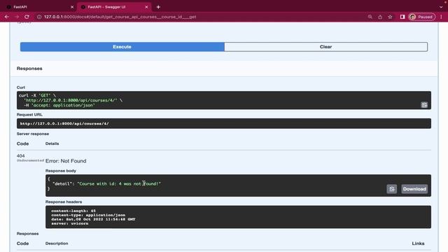This screenshot has width=448, height=252.
Task: Click the Request URL text box
Action: [x=224, y=123]
